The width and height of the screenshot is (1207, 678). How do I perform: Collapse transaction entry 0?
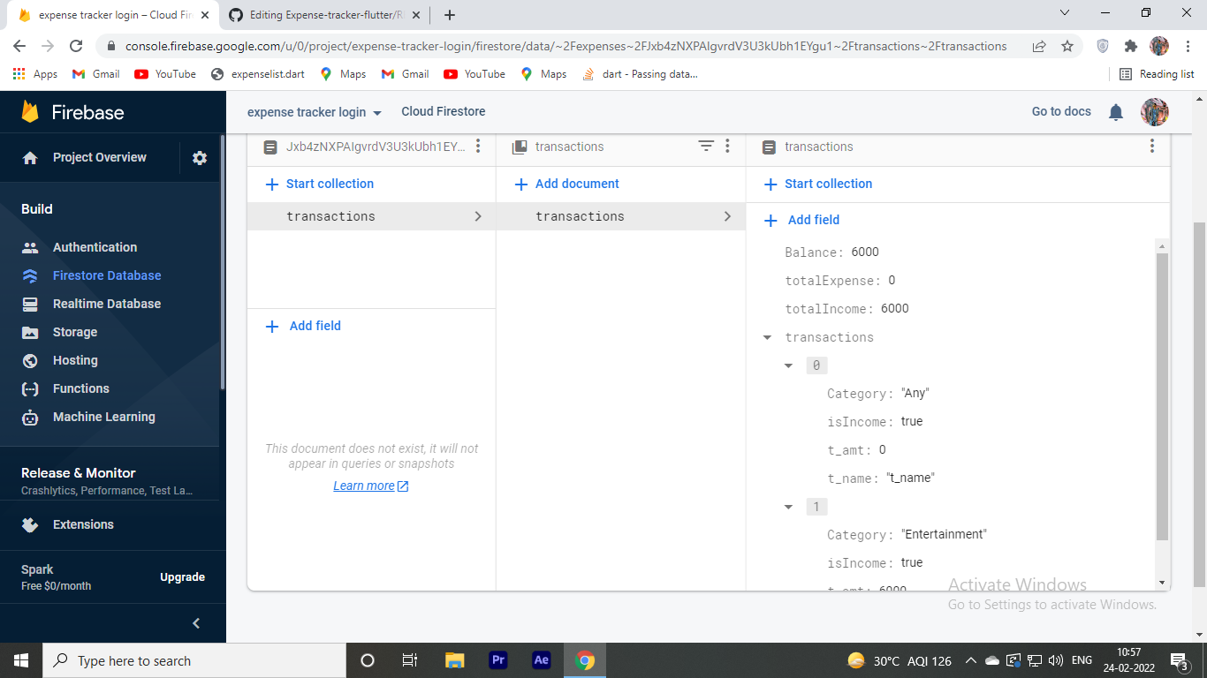tap(788, 365)
